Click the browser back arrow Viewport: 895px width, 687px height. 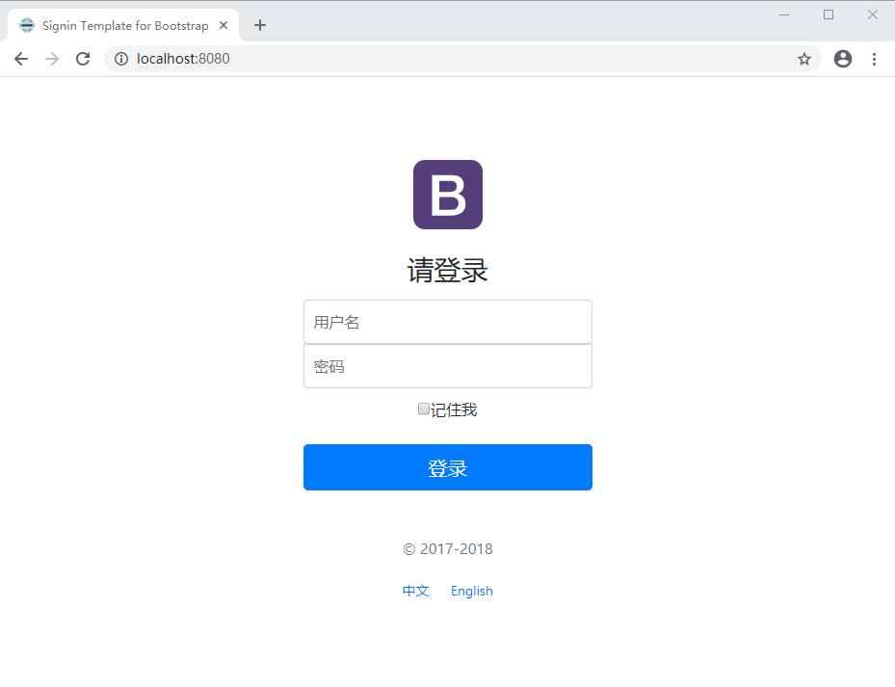coord(21,59)
